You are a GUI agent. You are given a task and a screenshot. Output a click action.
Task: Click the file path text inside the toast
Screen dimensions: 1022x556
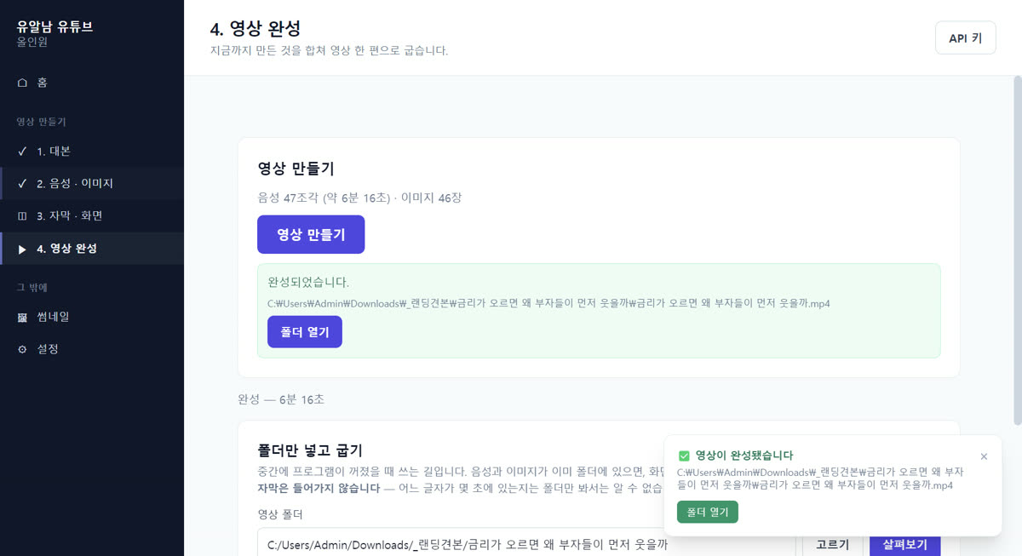[x=820, y=479]
